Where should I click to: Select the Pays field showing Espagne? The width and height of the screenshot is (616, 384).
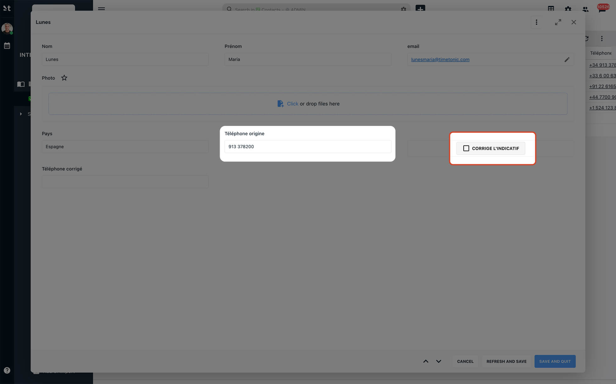[125, 147]
